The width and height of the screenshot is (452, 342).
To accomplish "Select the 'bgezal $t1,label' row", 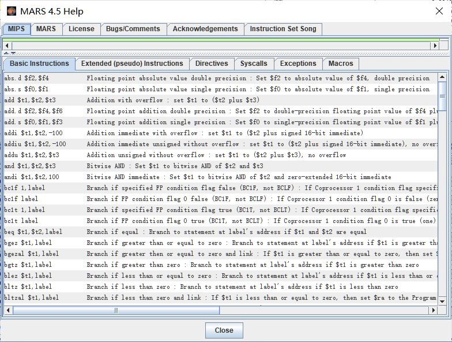I will (221, 254).
